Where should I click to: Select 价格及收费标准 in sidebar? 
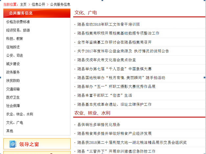18,22
